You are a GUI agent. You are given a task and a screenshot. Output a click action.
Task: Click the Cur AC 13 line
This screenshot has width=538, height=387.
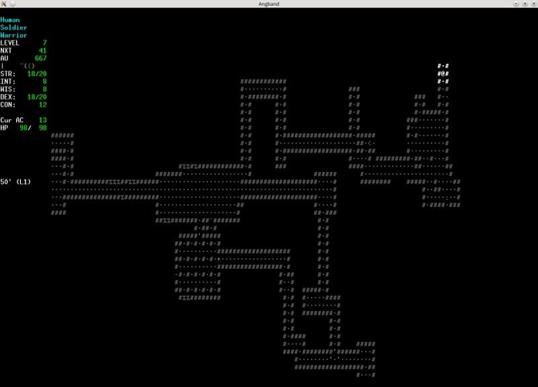pyautogui.click(x=24, y=120)
